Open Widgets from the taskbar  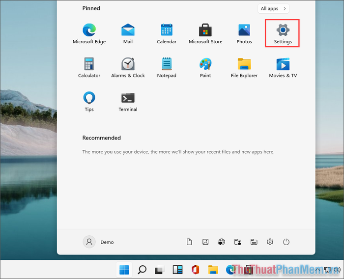[x=177, y=270]
